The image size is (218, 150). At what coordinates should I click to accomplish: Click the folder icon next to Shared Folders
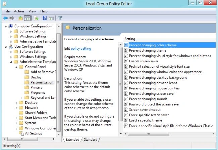[x=21, y=113]
